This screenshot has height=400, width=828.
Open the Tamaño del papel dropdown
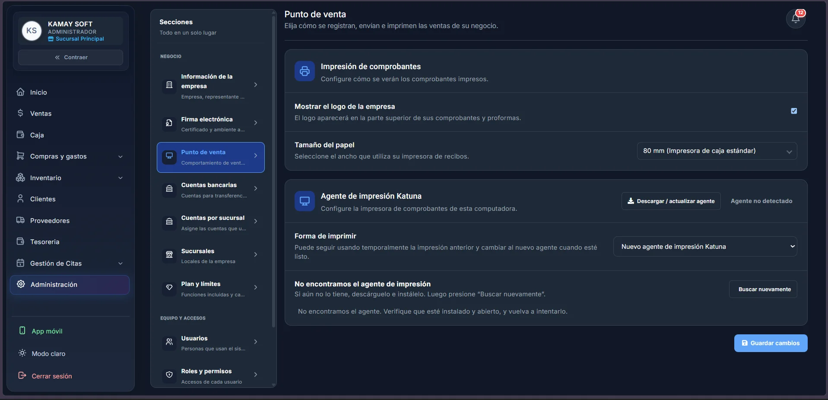pyautogui.click(x=717, y=151)
